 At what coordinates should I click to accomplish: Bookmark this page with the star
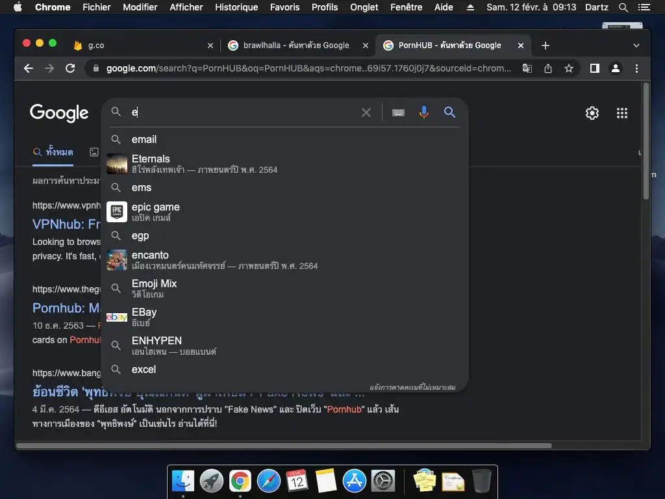pyautogui.click(x=569, y=68)
